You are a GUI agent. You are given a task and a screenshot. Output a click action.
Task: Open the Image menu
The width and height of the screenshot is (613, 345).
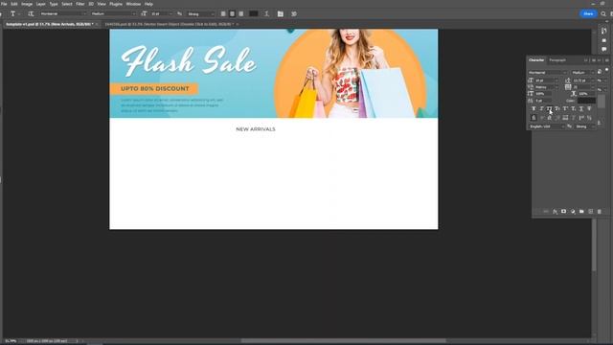[x=27, y=4]
